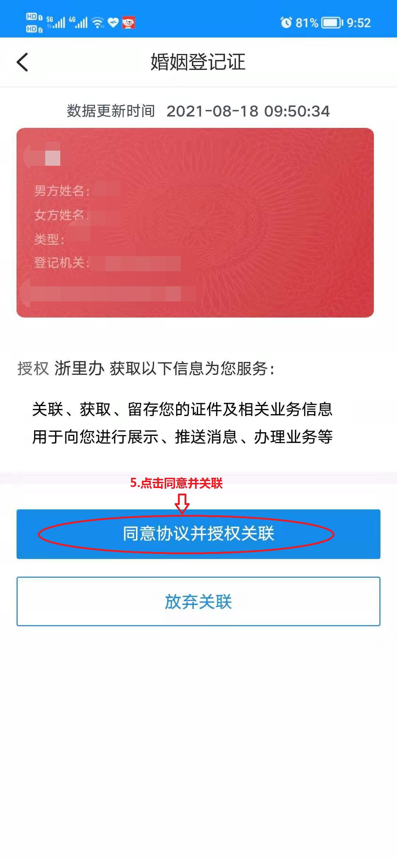Screen dimensions: 397x860
Task: Tap the 浙里办 authorization heading
Action: pos(146,368)
